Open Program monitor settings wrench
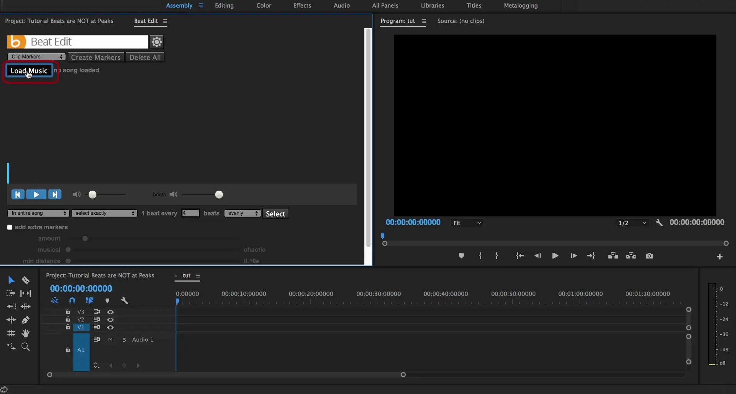This screenshot has width=736, height=394. (x=659, y=223)
